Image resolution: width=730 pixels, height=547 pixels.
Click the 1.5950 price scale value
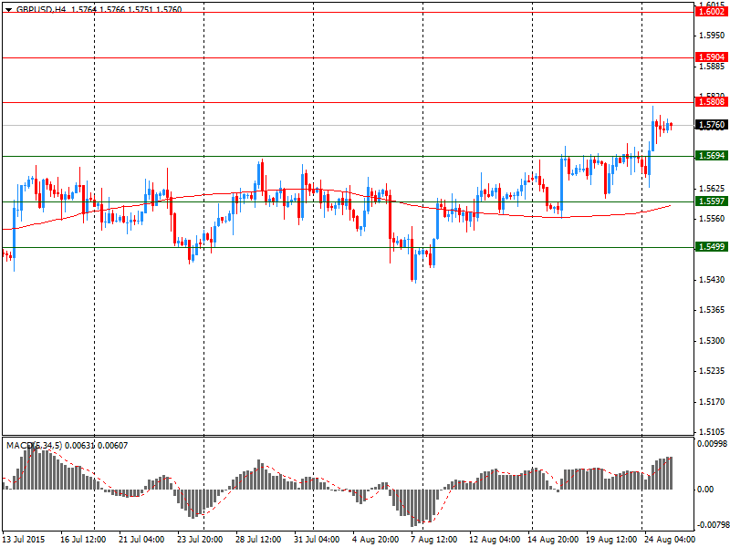[x=712, y=35]
